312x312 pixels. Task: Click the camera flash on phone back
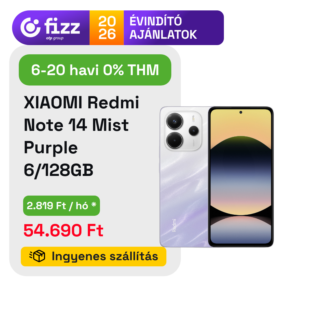pyautogui.click(x=193, y=119)
